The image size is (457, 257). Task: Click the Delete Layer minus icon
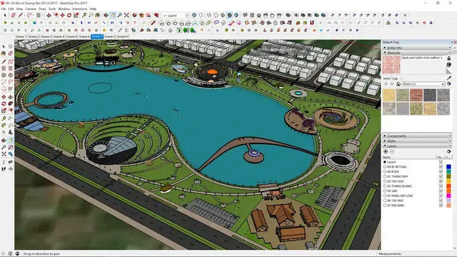[x=392, y=152]
